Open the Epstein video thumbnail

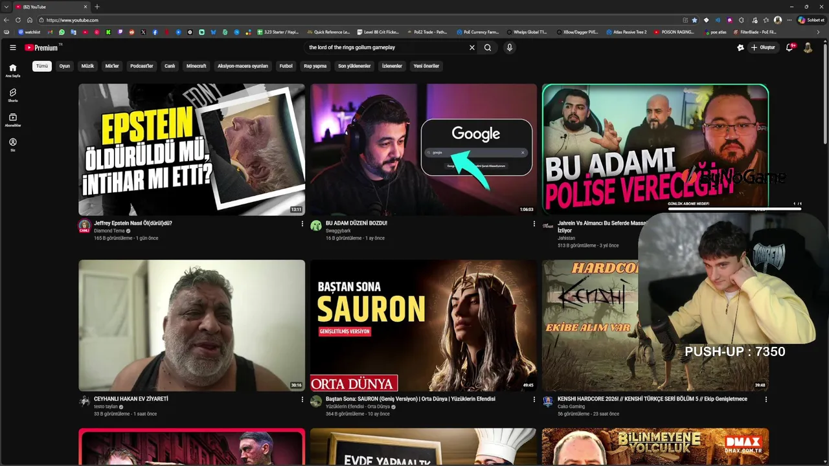192,150
